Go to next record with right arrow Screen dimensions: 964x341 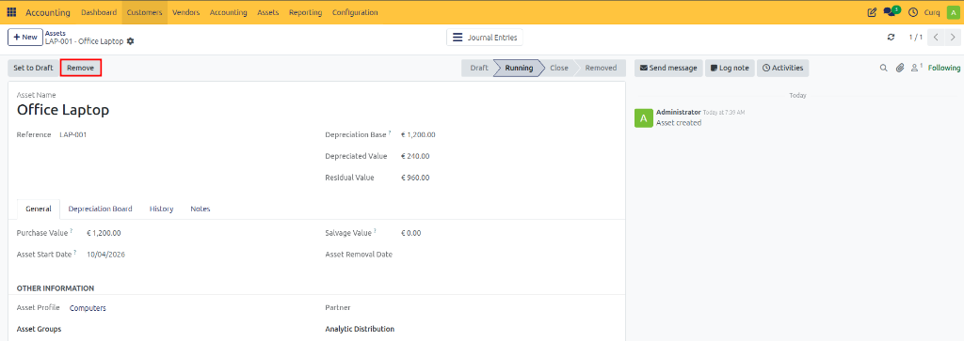click(x=953, y=38)
